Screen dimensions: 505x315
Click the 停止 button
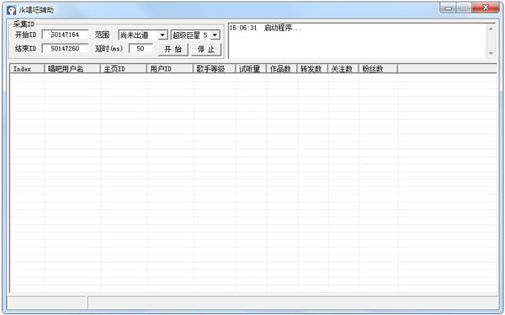(x=206, y=50)
